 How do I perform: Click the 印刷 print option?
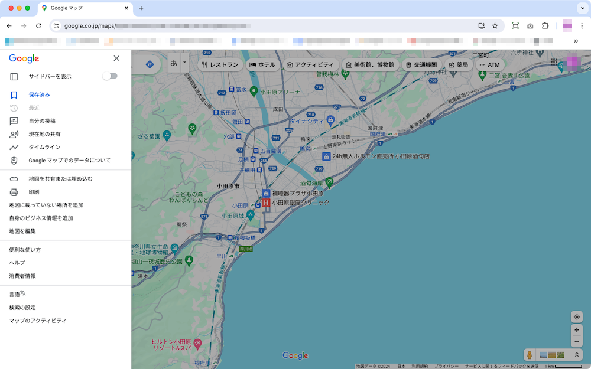(x=34, y=192)
